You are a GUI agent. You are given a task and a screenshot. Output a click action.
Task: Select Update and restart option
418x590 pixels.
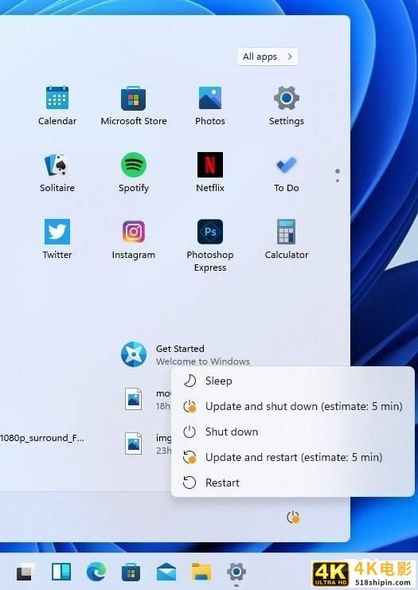point(293,457)
